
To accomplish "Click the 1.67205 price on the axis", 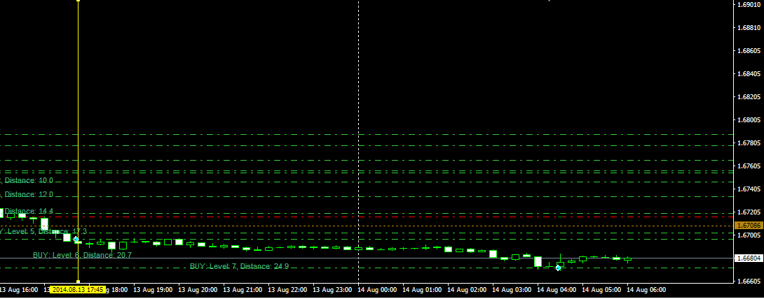I will 749,212.
